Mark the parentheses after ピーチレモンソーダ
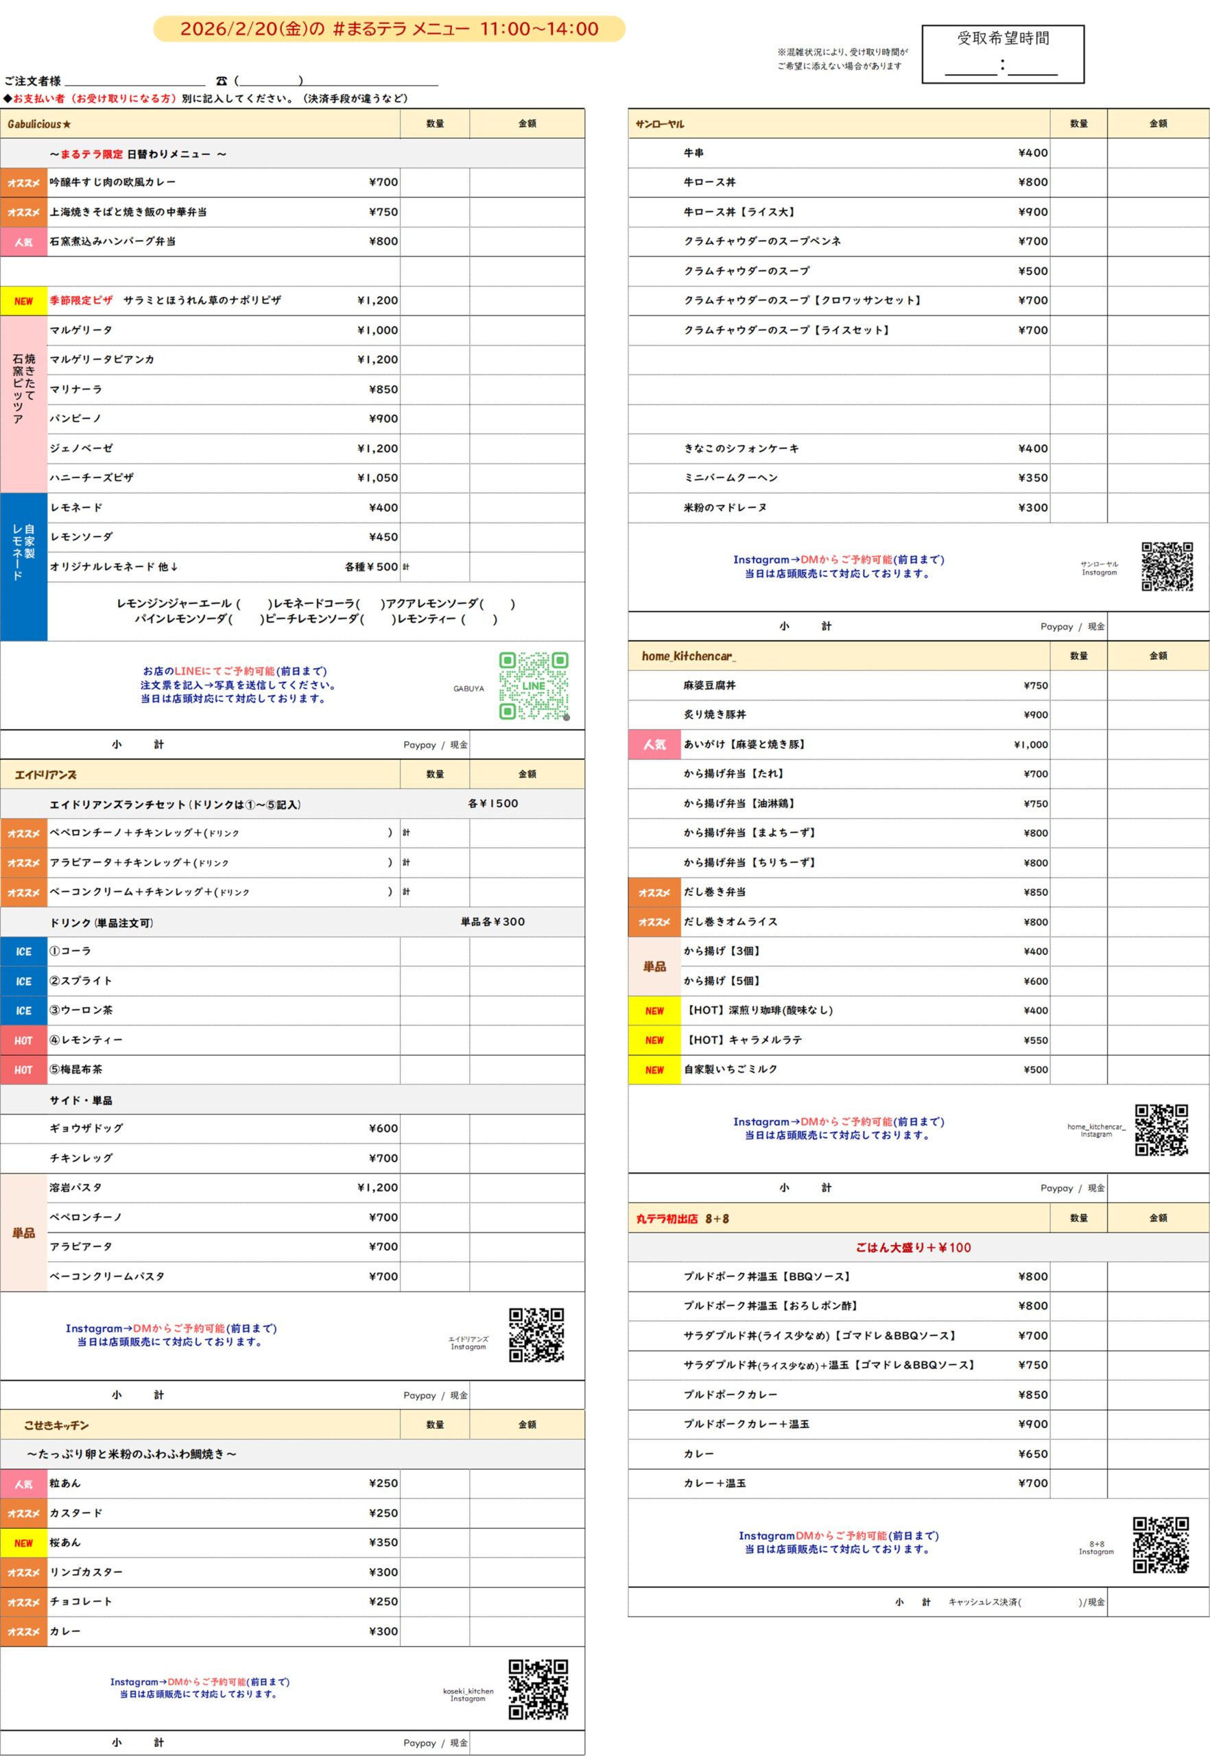 pos(377,619)
